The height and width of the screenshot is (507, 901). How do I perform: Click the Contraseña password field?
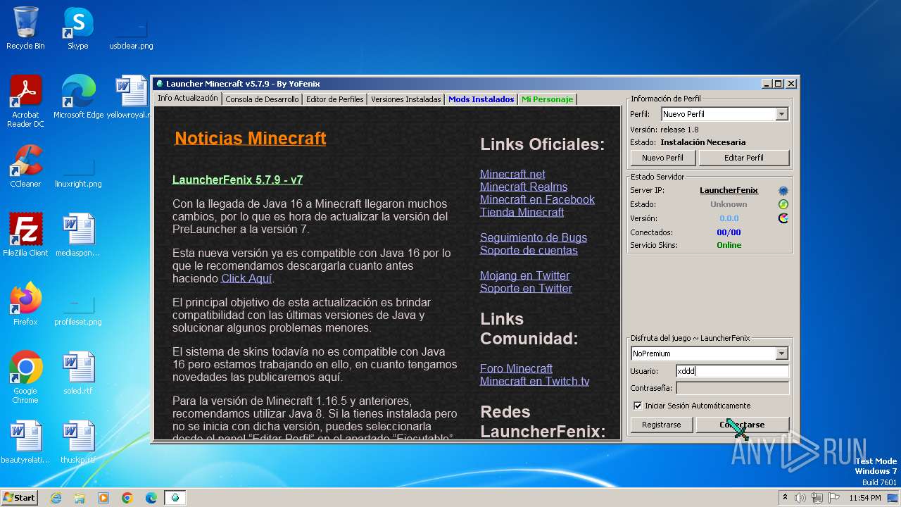(732, 388)
